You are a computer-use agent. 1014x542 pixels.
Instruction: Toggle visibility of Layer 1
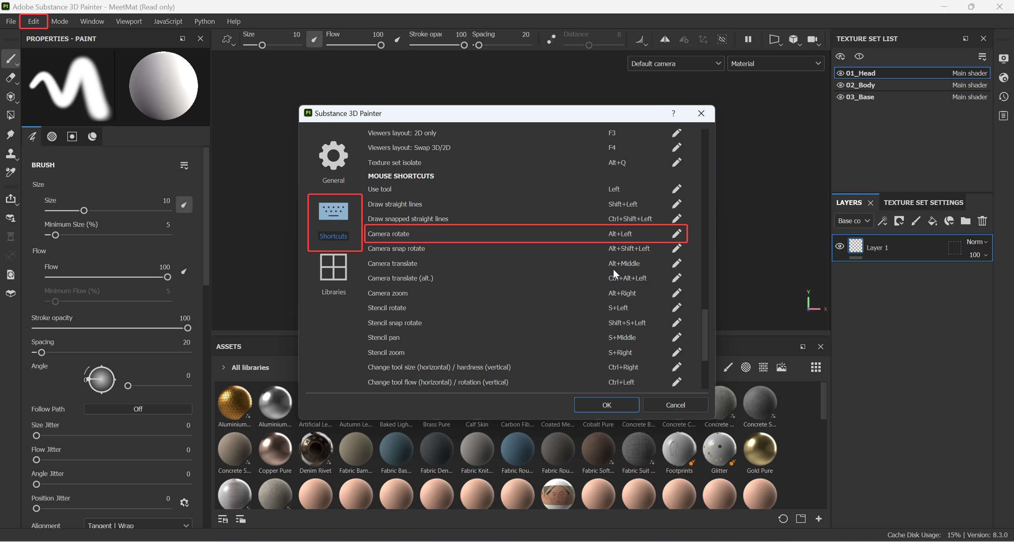click(839, 246)
